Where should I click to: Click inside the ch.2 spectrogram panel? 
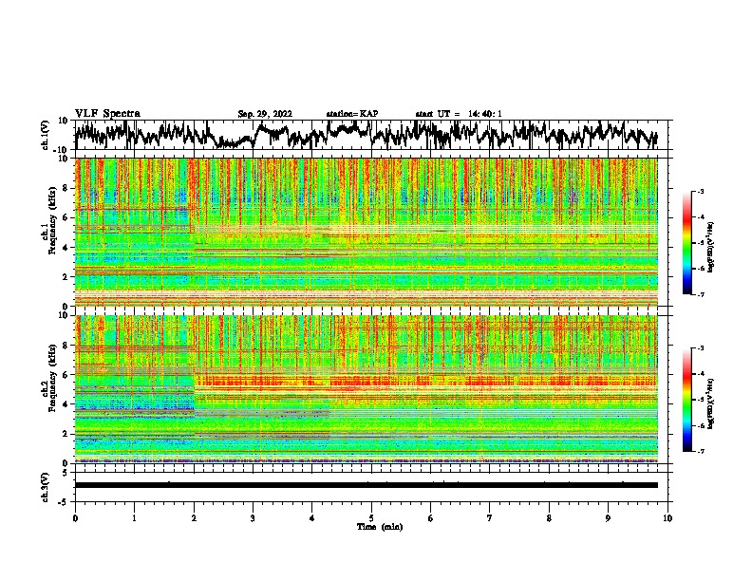pyautogui.click(x=367, y=389)
